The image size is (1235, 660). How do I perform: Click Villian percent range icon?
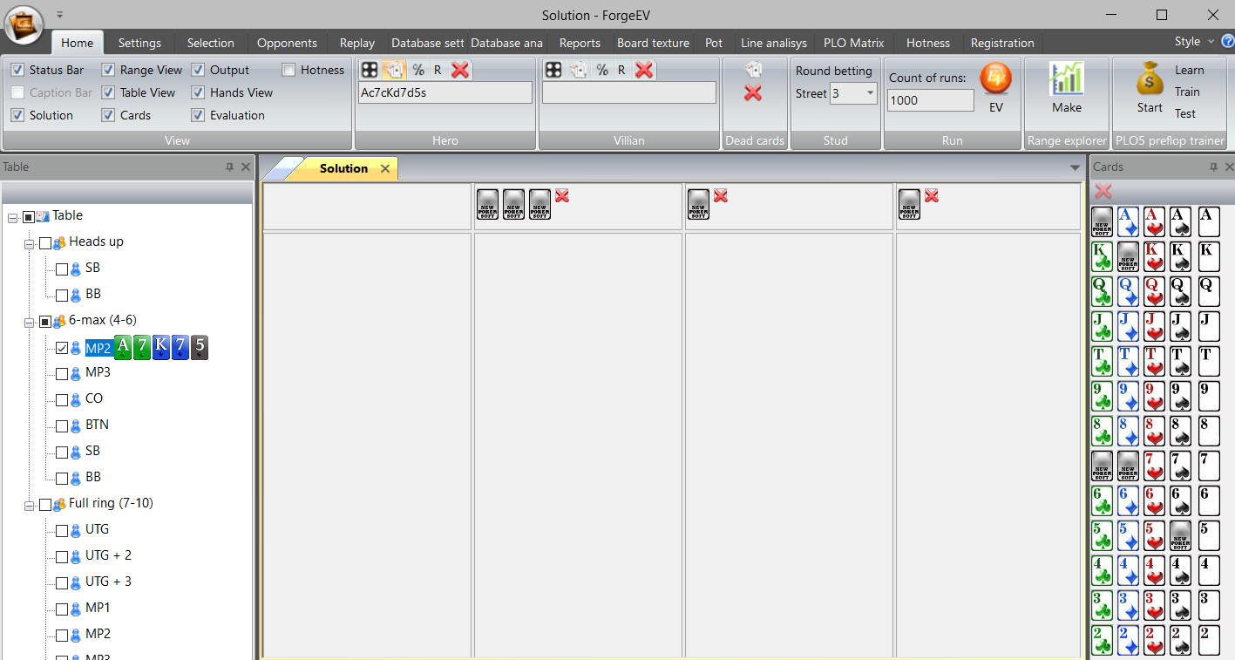[x=601, y=70]
